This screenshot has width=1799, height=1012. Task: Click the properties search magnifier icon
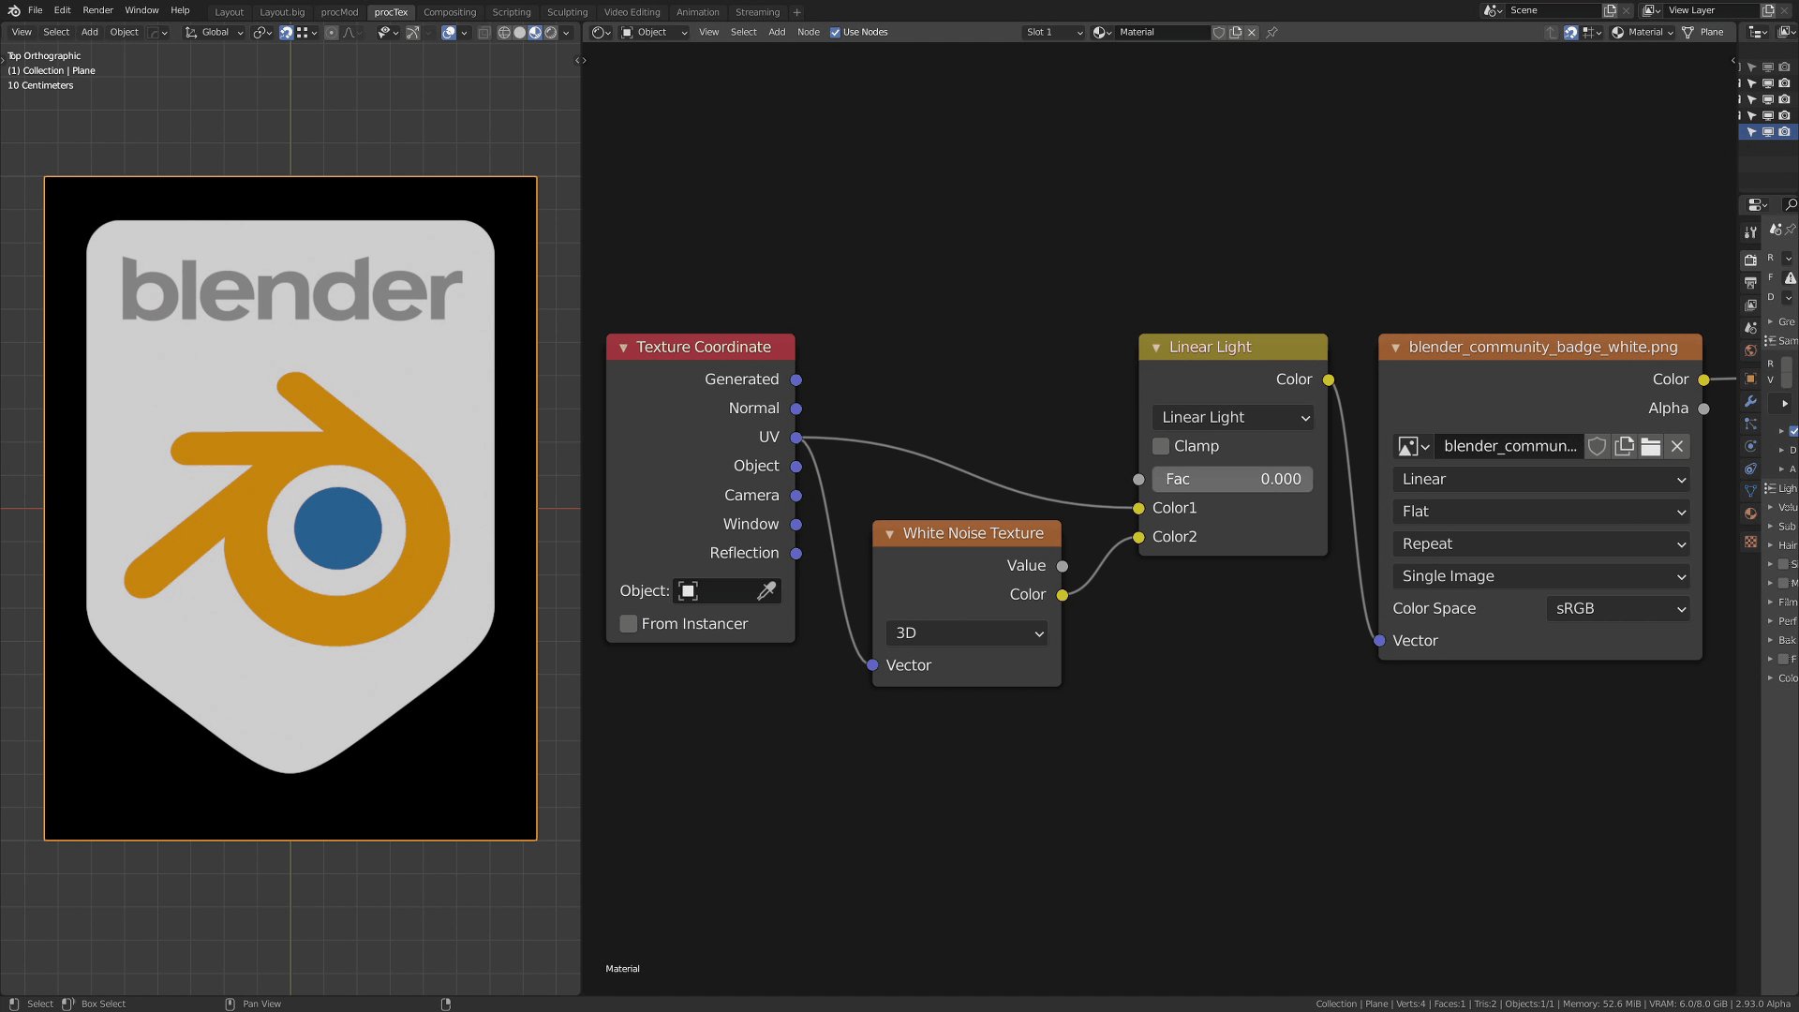1790,204
